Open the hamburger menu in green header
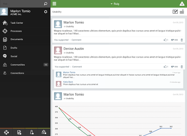This screenshot has height=136, width=187. pyautogui.click(x=54, y=4)
